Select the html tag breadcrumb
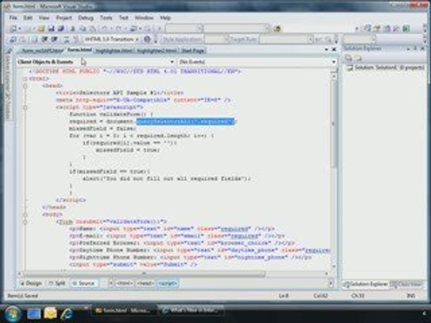 tap(124, 283)
